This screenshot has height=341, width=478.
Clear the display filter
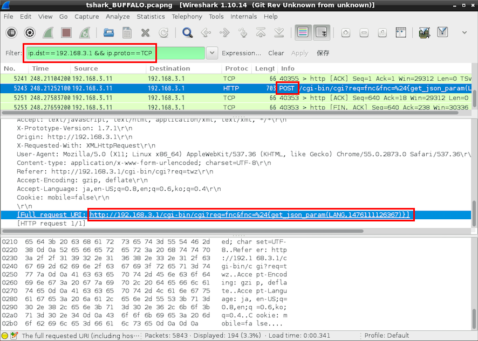click(276, 53)
